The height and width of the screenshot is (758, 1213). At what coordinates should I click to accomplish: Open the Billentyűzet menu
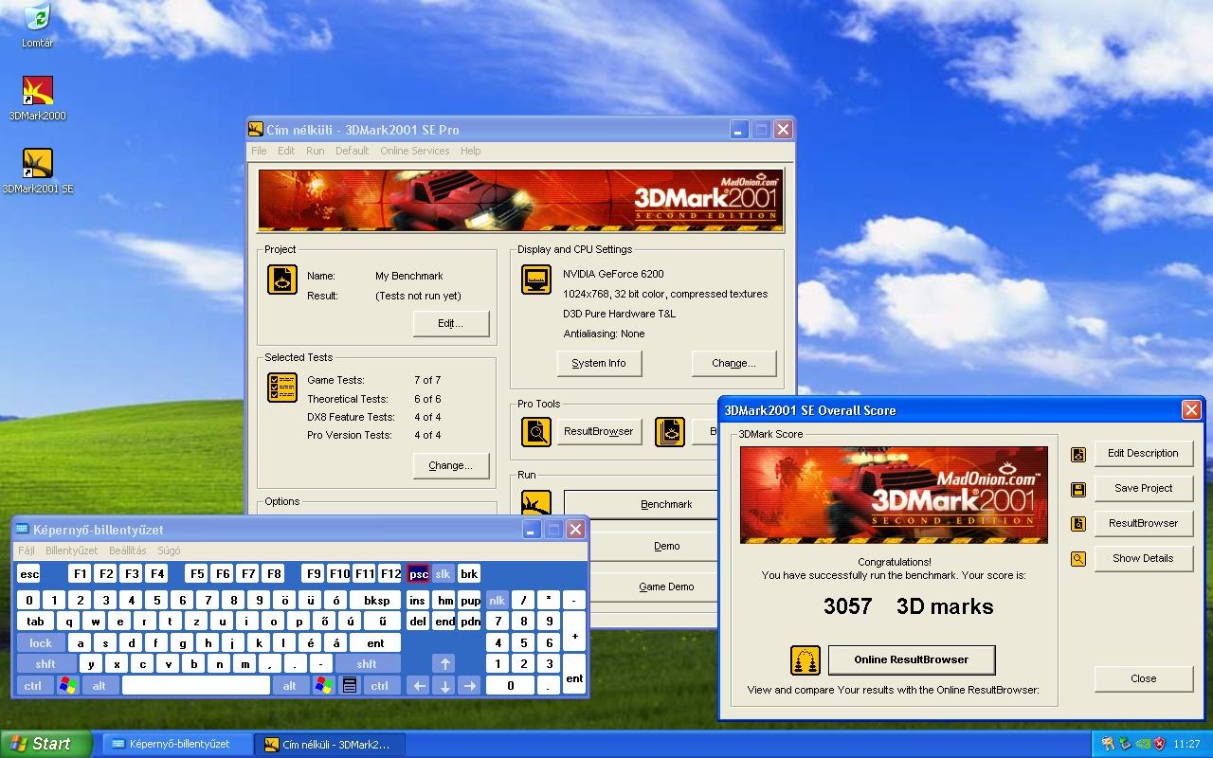[72, 550]
